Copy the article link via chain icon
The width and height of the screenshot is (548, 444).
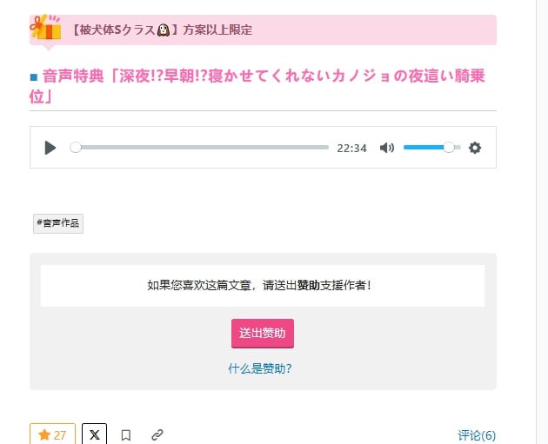157,434
